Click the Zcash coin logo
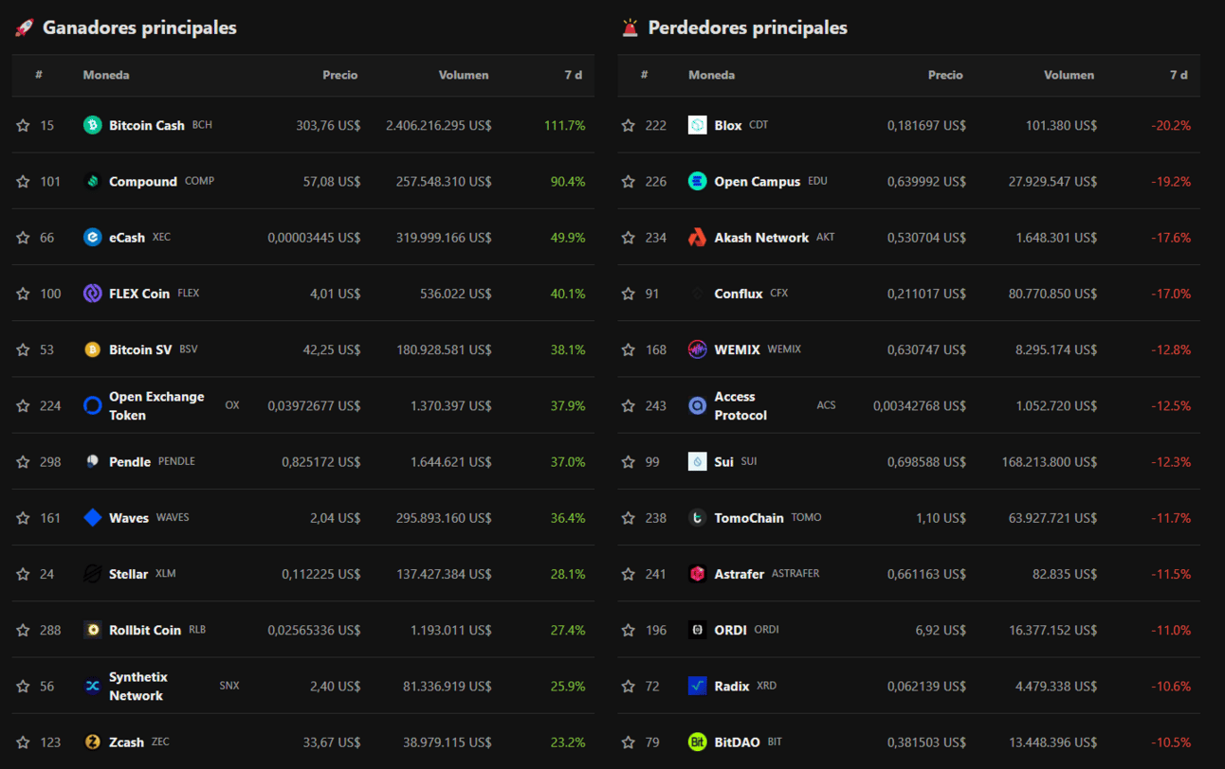 (92, 742)
